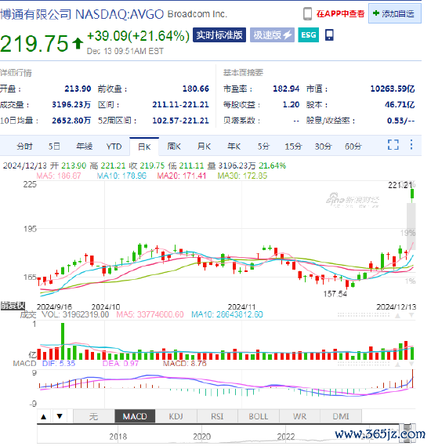Select the 月K chart tab
This screenshot has height=446, width=431.
click(x=204, y=147)
